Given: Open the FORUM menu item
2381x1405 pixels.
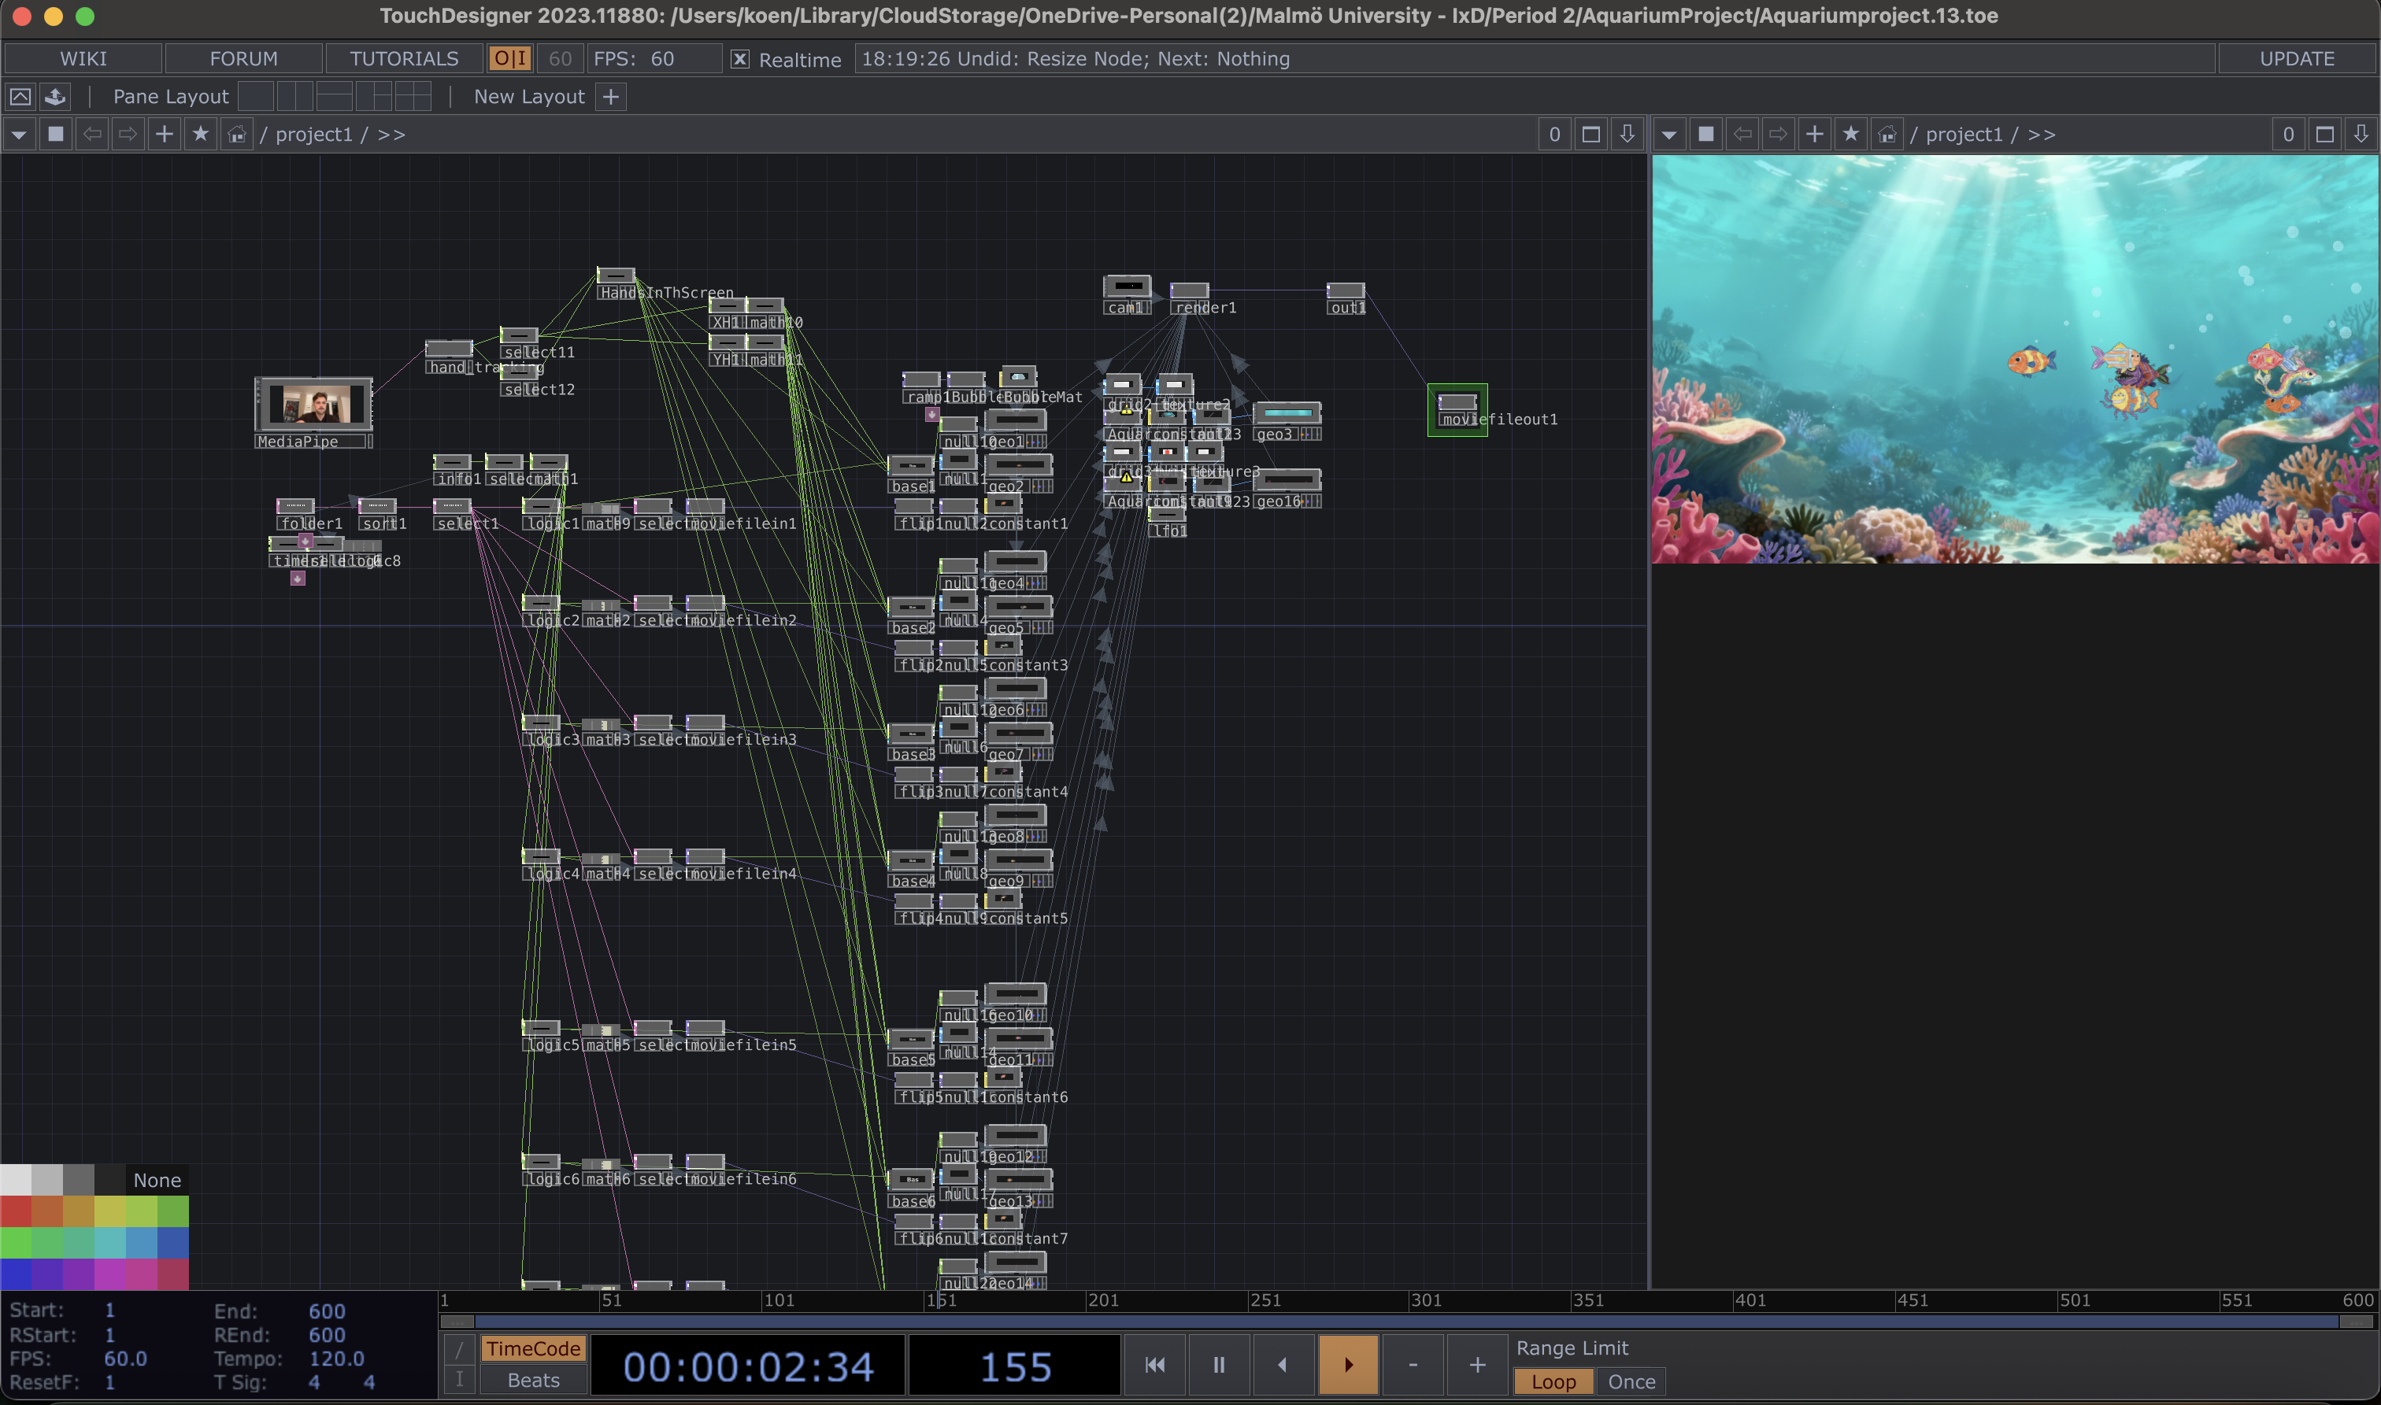Looking at the screenshot, I should coord(243,59).
